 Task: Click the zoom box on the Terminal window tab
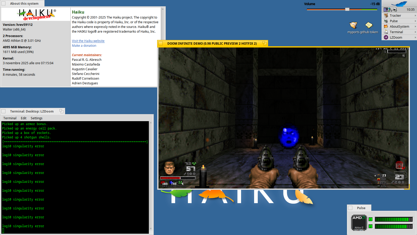pos(61,111)
